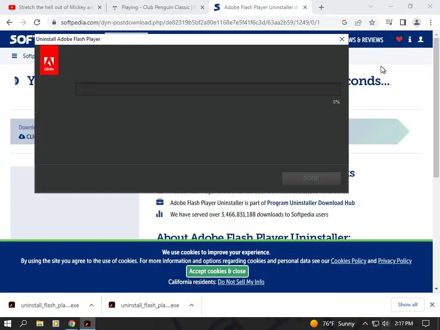Switch to Chrome in taskbar
The image size is (440, 330).
click(x=72, y=324)
